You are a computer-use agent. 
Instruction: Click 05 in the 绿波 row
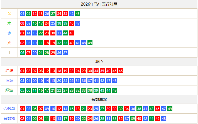pos(22,90)
